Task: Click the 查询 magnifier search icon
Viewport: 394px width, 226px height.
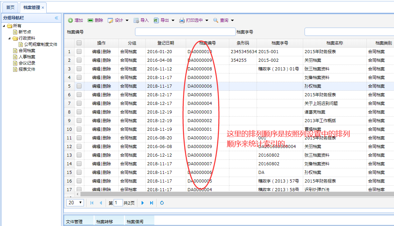Action: pos(216,20)
